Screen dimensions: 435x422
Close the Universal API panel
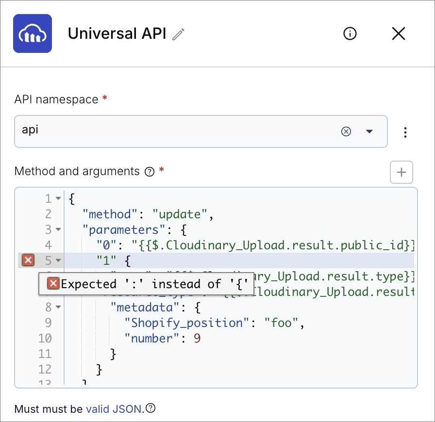[x=399, y=34]
